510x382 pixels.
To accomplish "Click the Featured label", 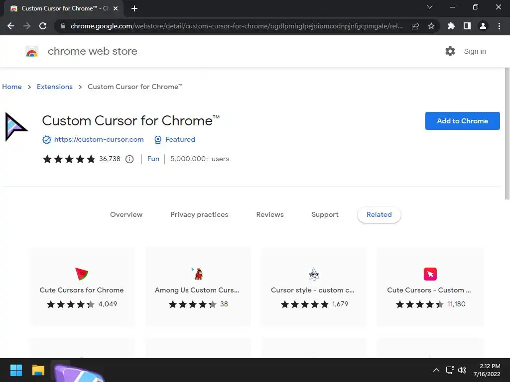I will pyautogui.click(x=180, y=139).
